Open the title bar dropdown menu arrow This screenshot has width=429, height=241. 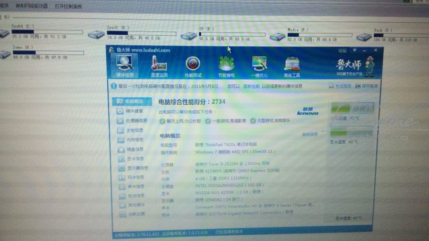coord(355,50)
